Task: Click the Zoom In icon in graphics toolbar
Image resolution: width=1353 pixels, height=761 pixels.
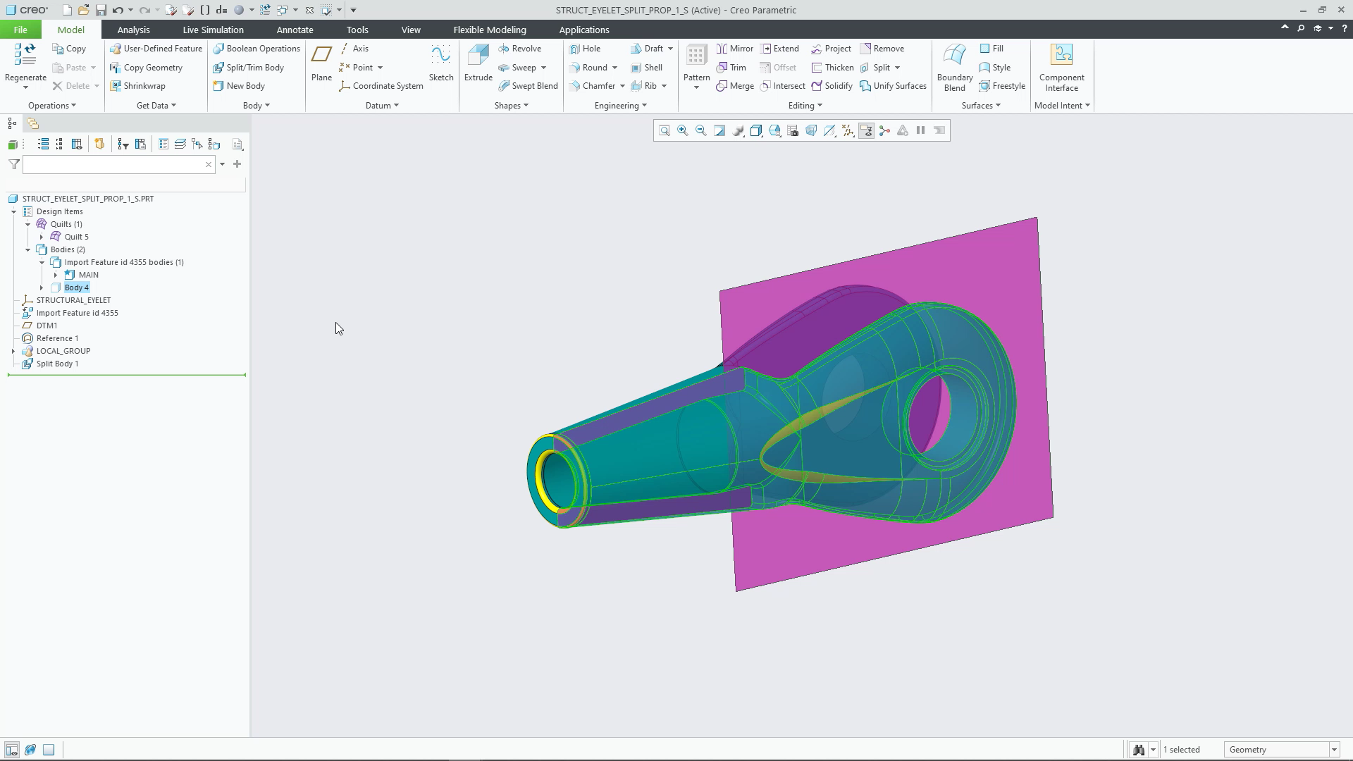Action: point(682,130)
